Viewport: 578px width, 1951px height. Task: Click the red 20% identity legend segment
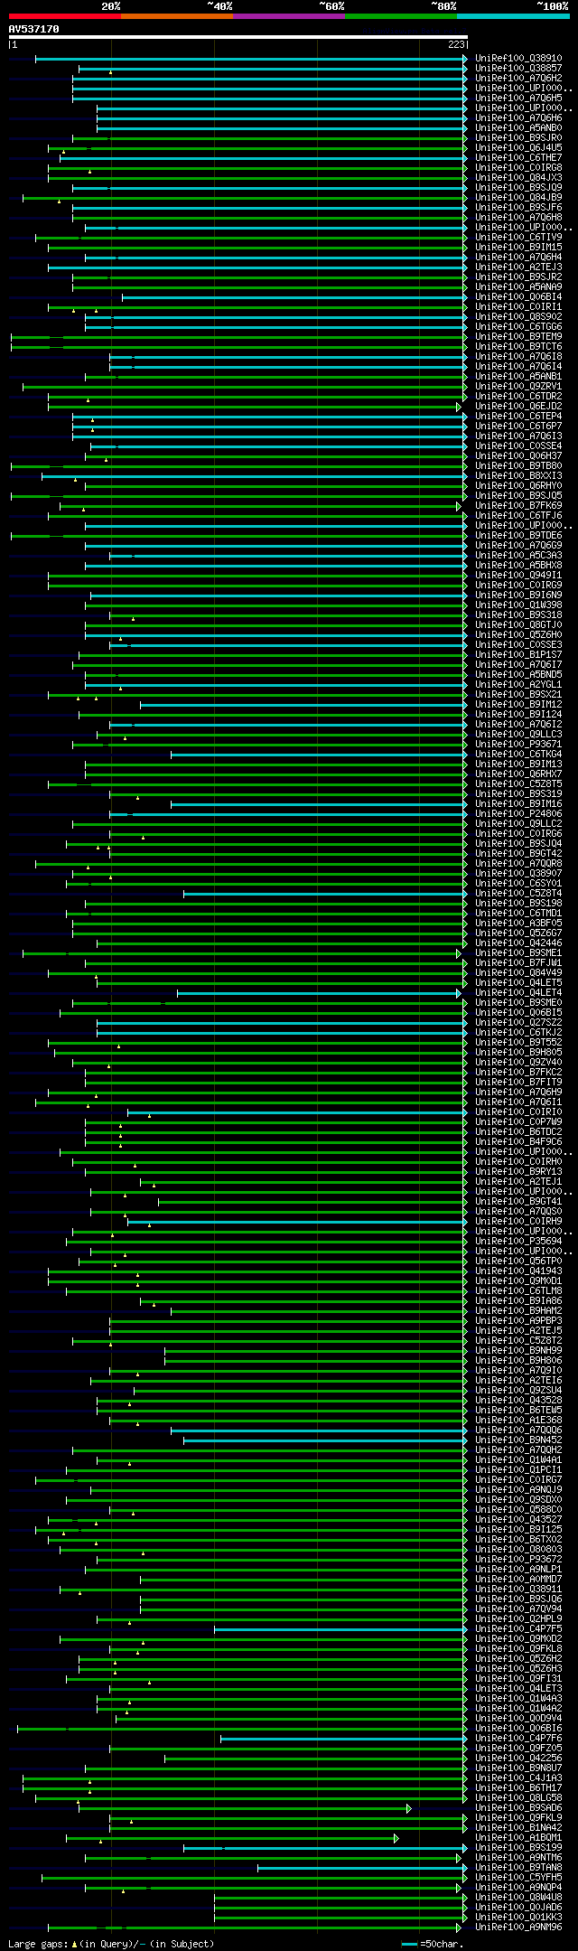(65, 16)
